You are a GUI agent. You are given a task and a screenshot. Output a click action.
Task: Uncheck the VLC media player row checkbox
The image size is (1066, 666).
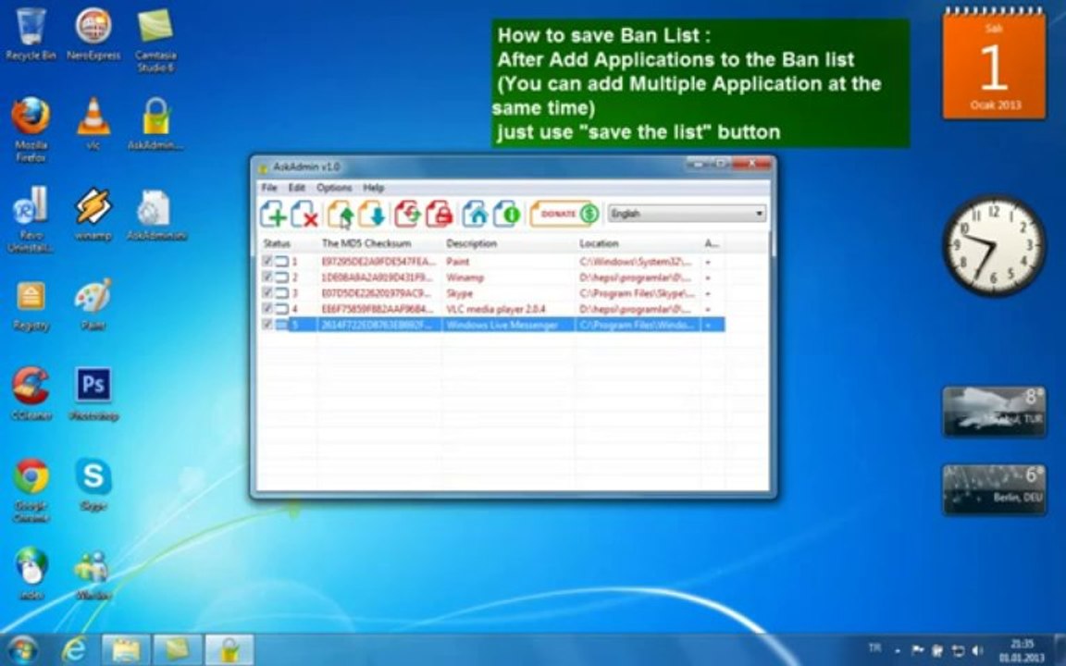[267, 309]
